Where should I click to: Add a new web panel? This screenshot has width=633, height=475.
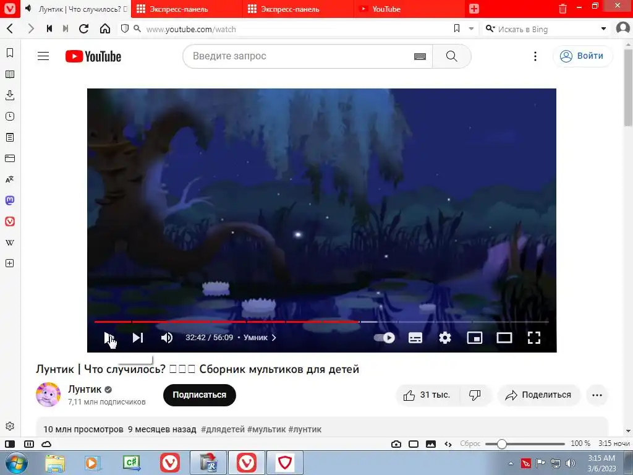(x=10, y=263)
